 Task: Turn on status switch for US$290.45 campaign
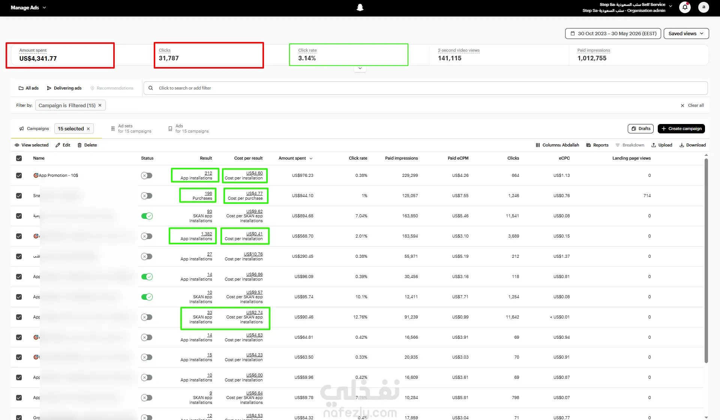[147, 256]
